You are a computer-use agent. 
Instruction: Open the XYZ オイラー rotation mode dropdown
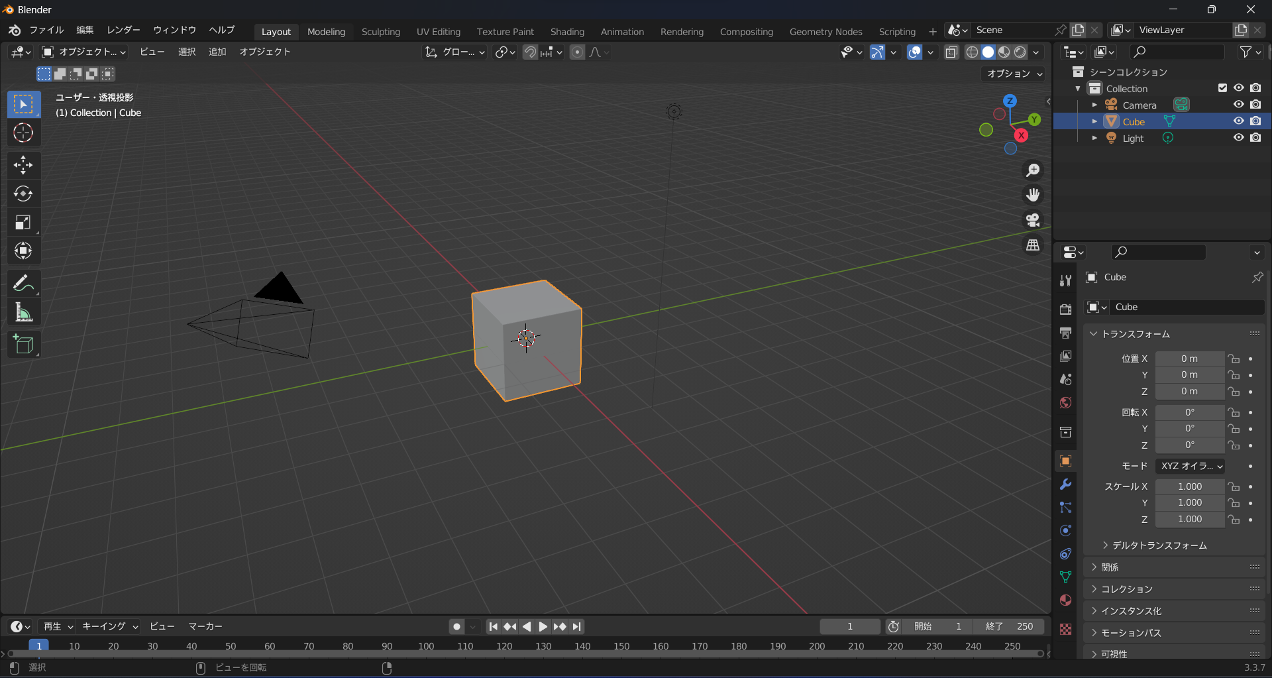point(1189,466)
